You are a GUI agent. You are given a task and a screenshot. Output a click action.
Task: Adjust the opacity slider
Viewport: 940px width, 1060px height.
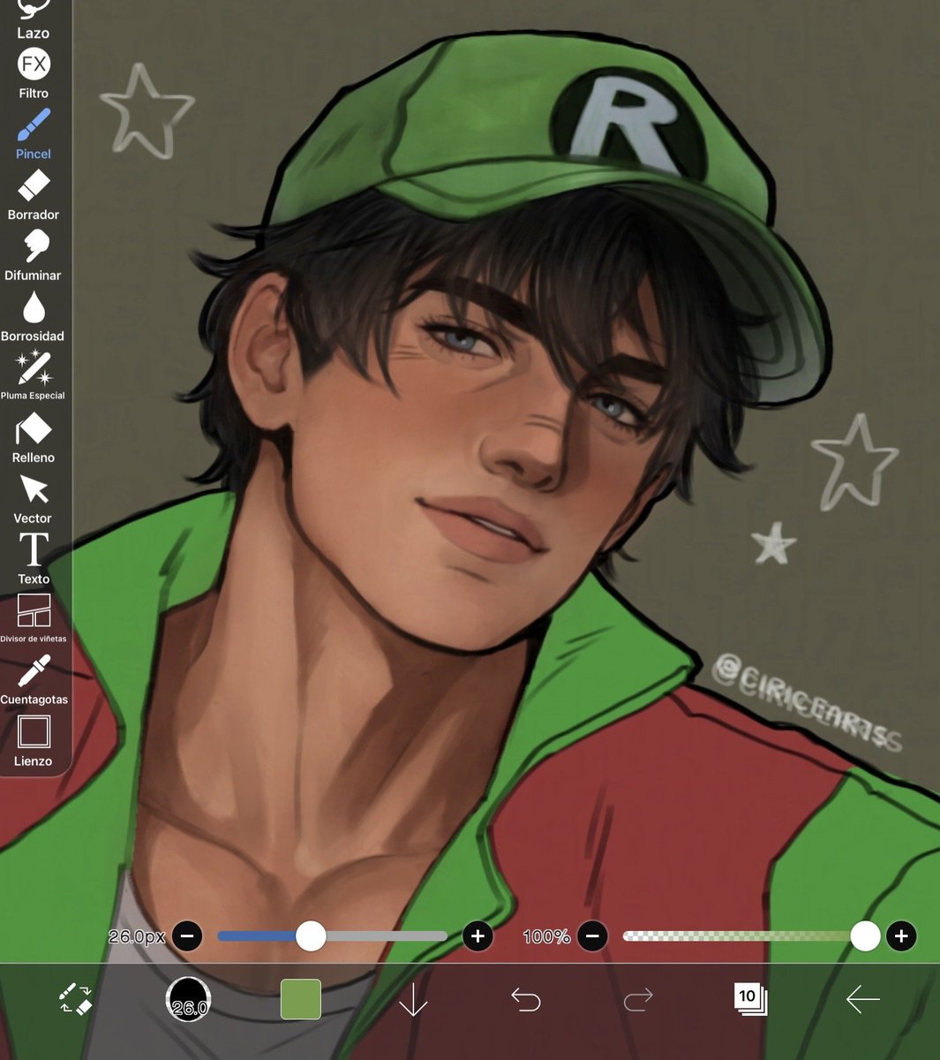tap(751, 935)
